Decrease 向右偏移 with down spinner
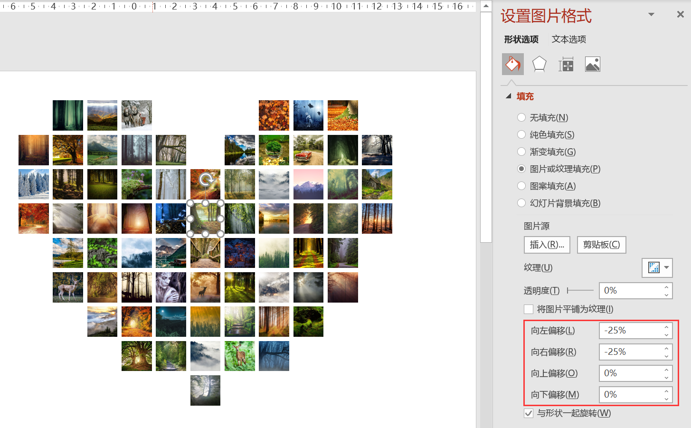Screen dimensions: 691x428 click(x=666, y=356)
